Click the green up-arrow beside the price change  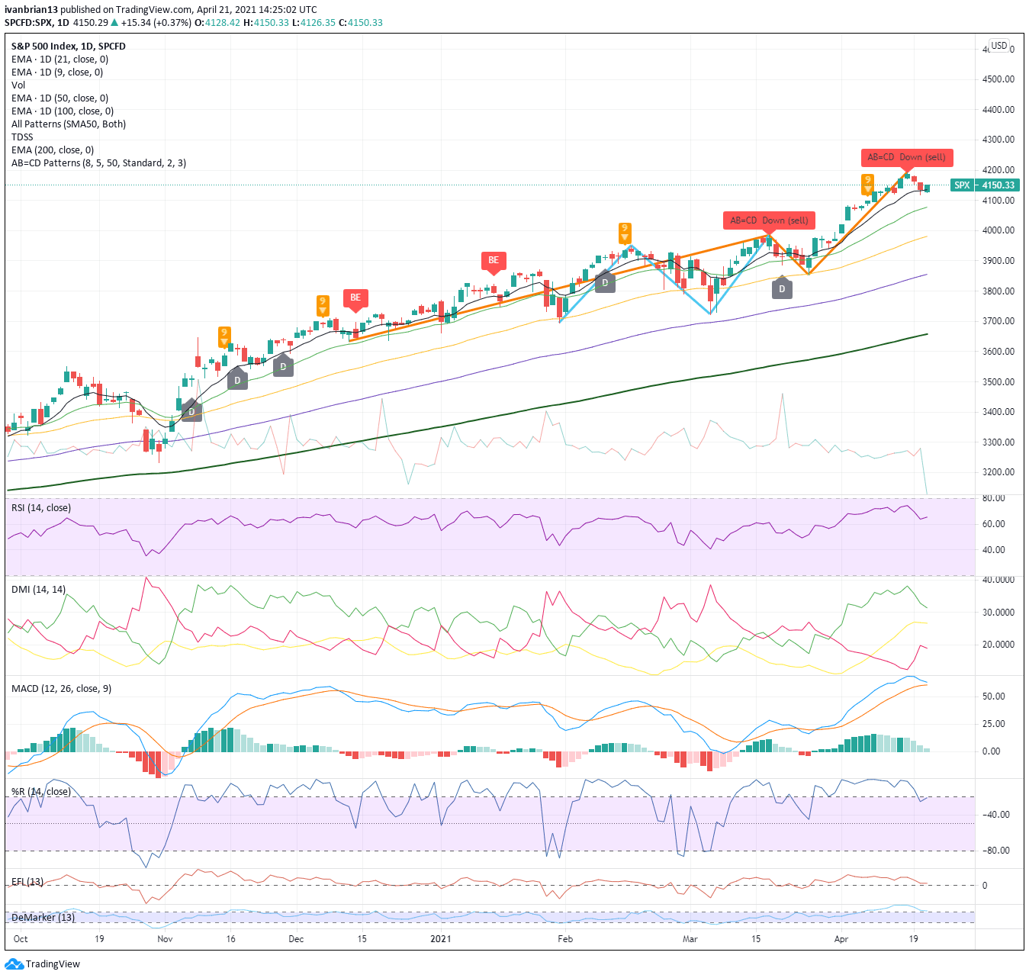coord(116,23)
